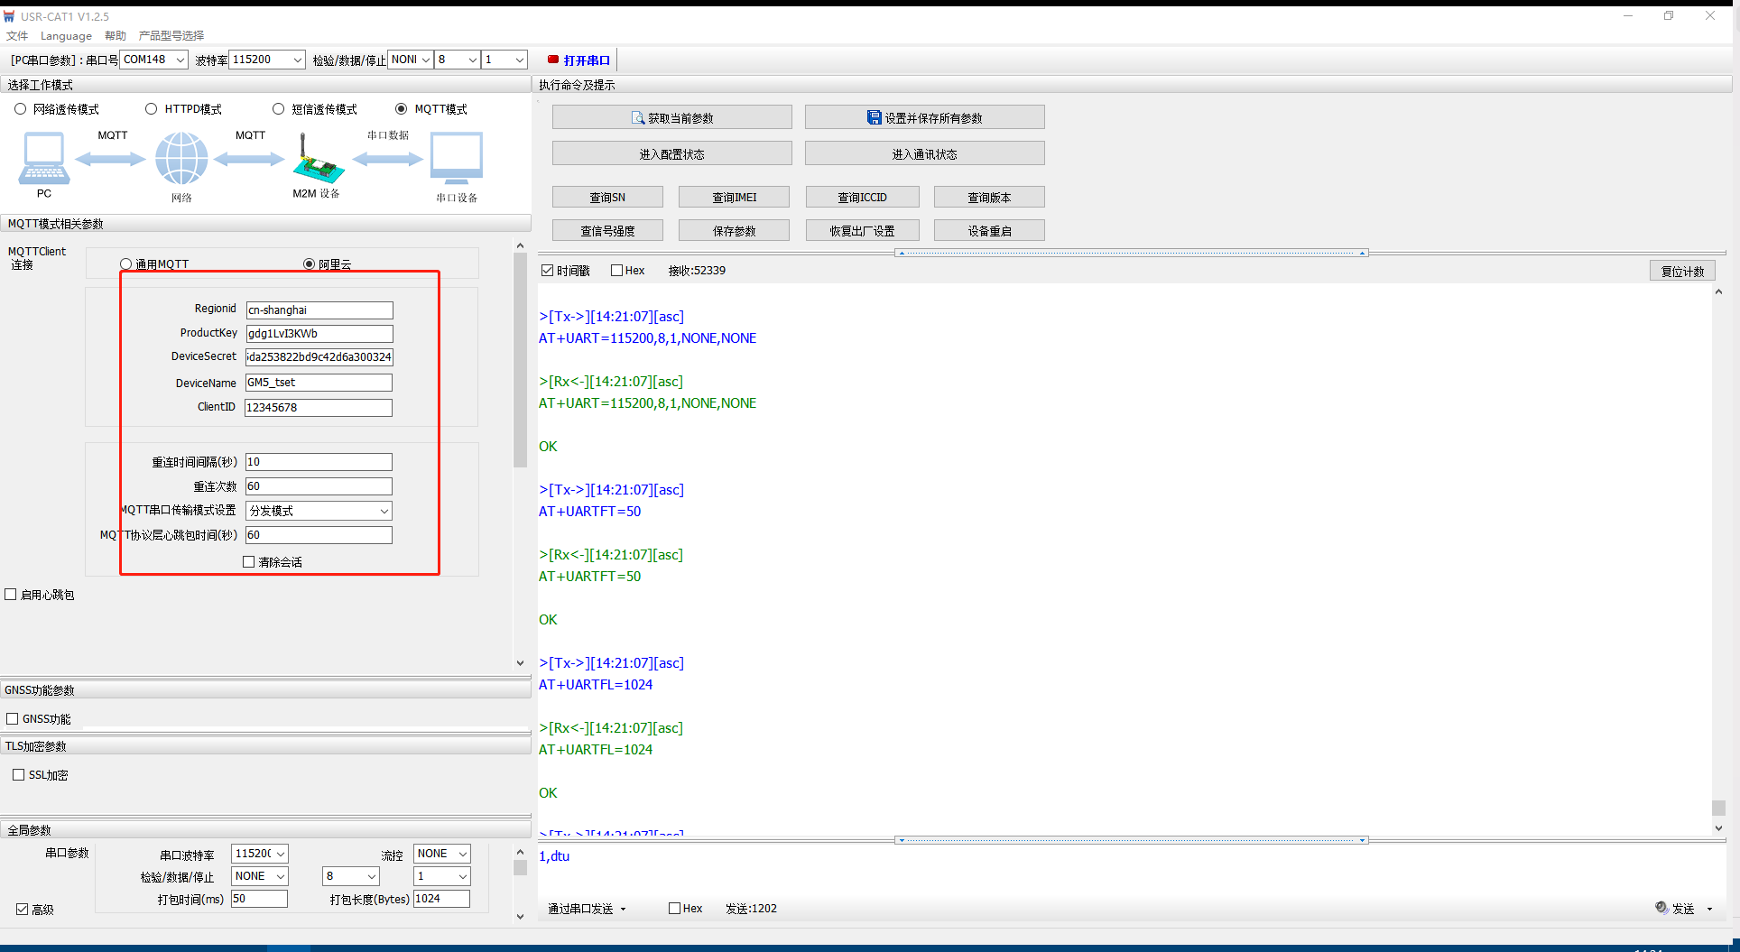Open the 流控 NONE dropdown

pyautogui.click(x=462, y=854)
